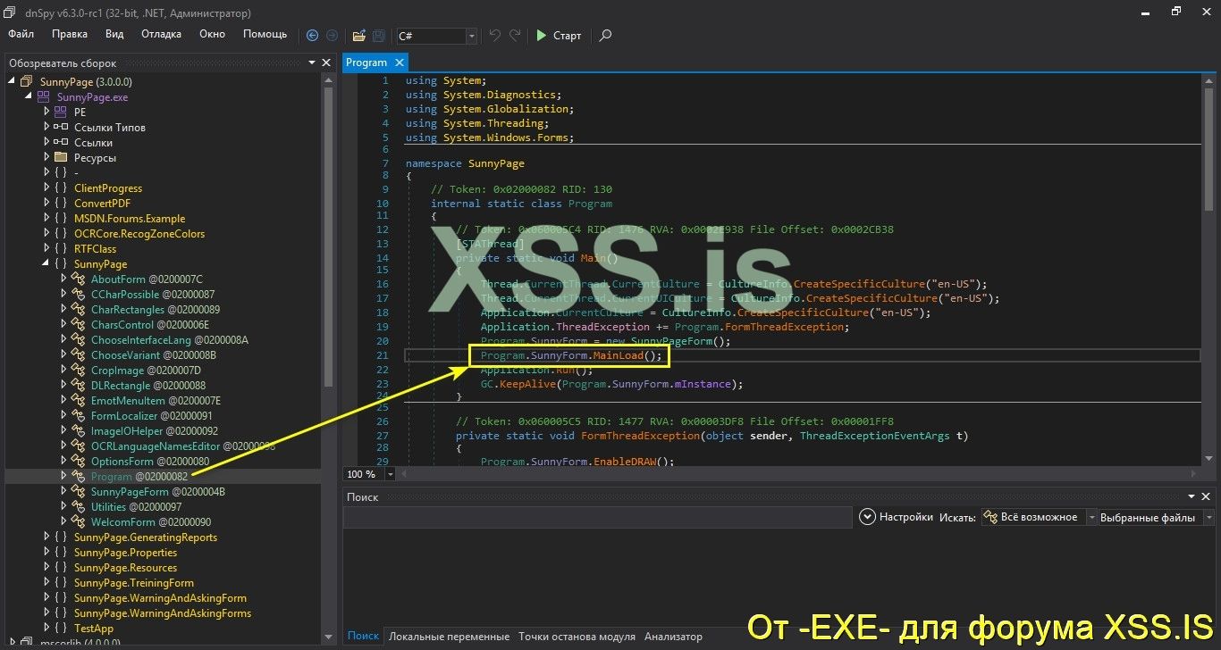The height and width of the screenshot is (650, 1221).
Task: Click the Undo icon in the toolbar
Action: [x=493, y=36]
